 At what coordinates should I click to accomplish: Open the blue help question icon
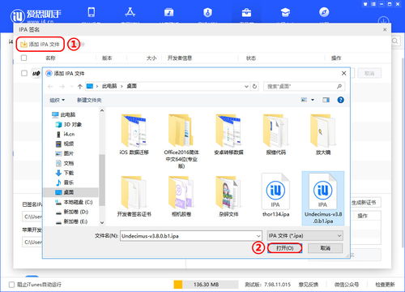(x=340, y=100)
